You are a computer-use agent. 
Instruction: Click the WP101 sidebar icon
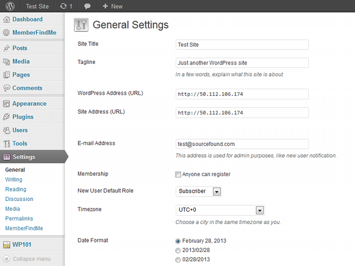(x=7, y=245)
